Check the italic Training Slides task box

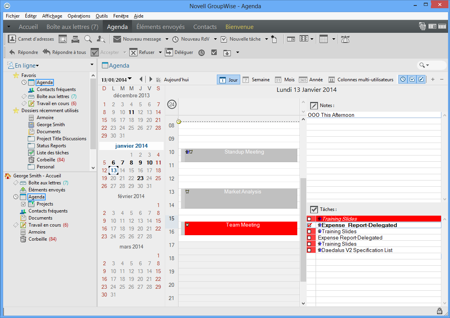(309, 219)
